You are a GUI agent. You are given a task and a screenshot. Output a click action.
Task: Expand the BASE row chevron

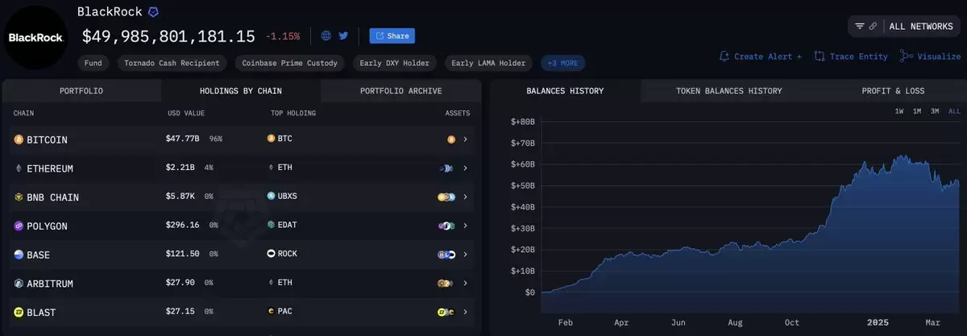[466, 255]
